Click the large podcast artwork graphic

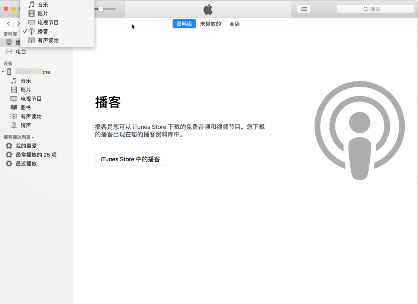pos(360,130)
